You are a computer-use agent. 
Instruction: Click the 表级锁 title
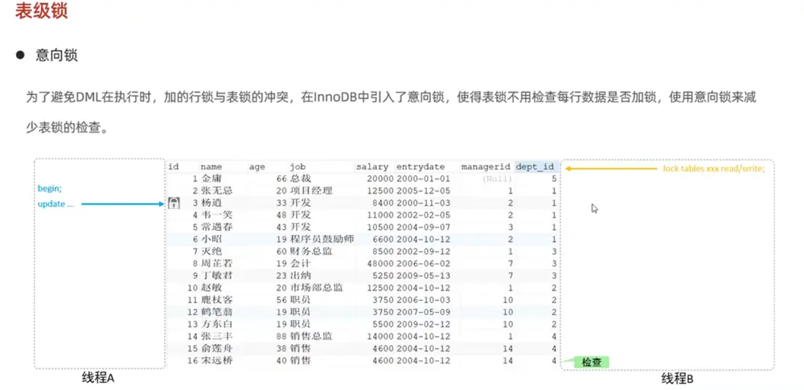[41, 10]
